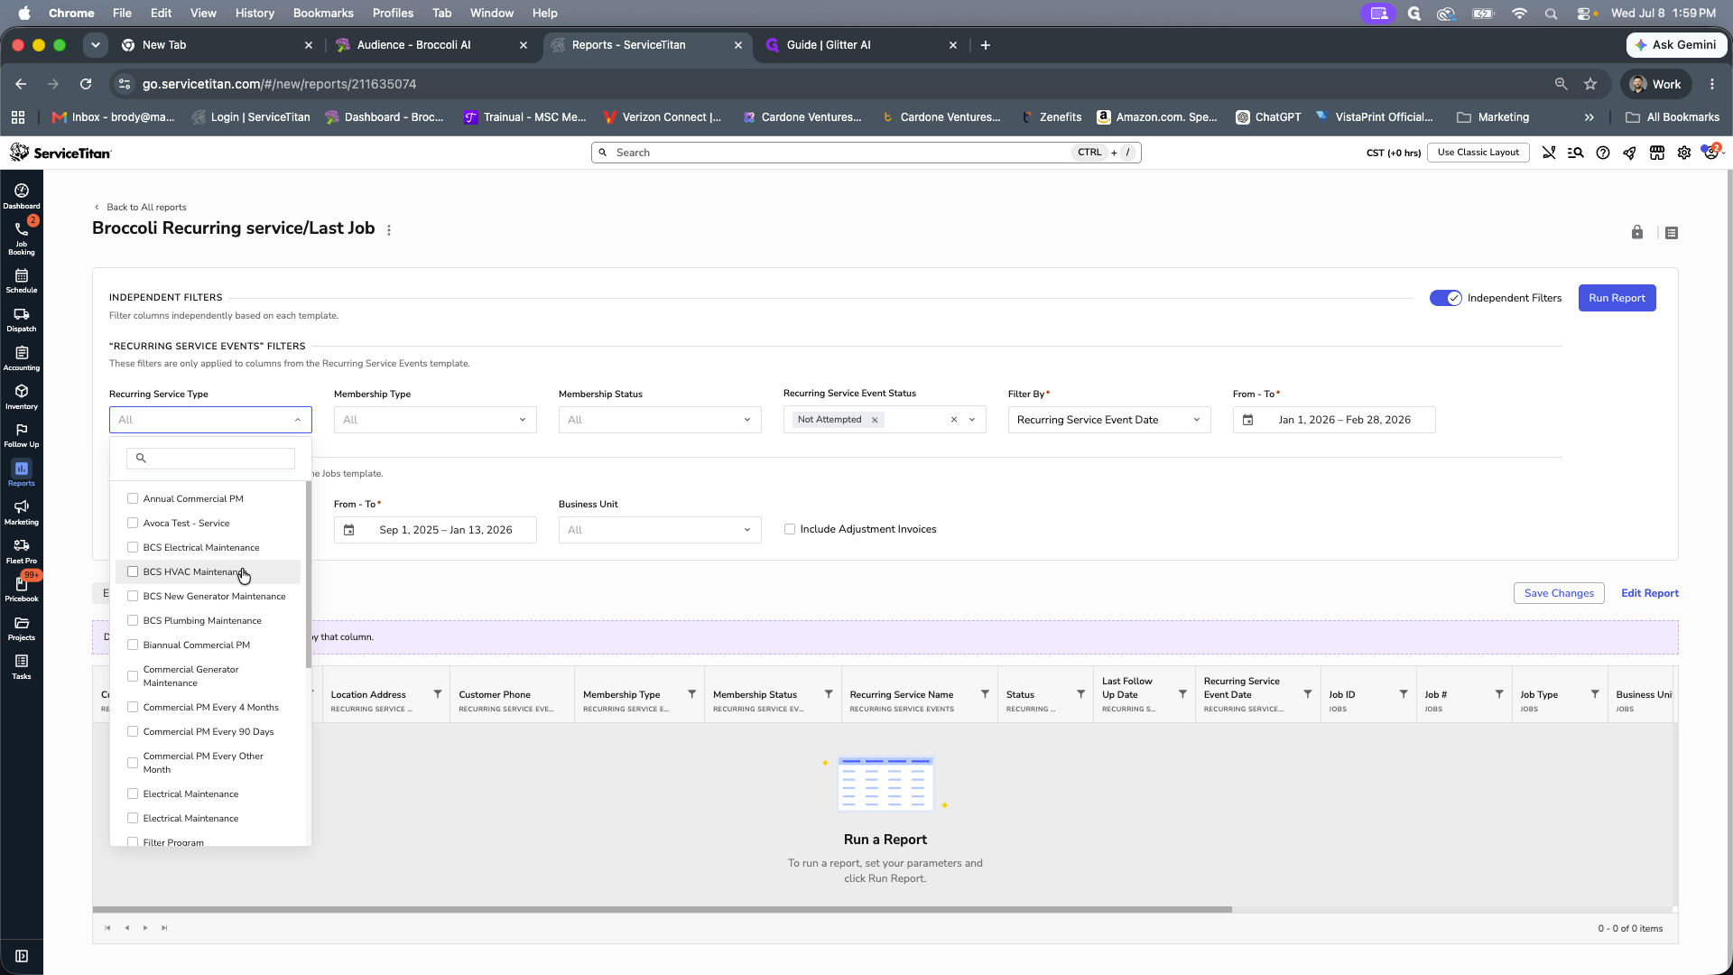This screenshot has height=975, width=1733.
Task: Open macOS Spotlight search icon
Action: (x=1551, y=14)
